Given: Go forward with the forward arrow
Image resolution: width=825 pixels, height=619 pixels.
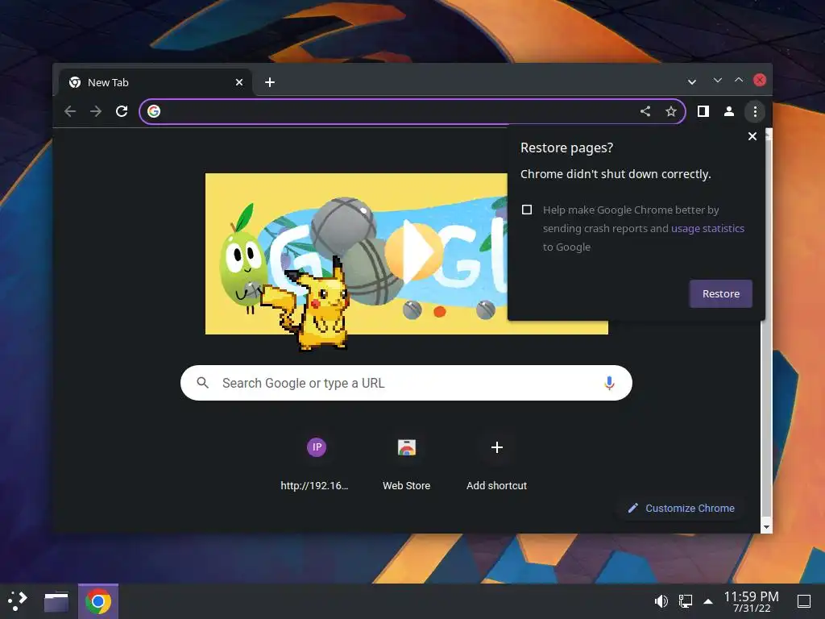Looking at the screenshot, I should coord(96,111).
